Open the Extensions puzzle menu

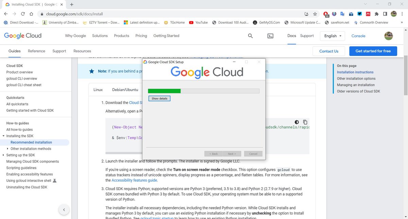pos(376,14)
